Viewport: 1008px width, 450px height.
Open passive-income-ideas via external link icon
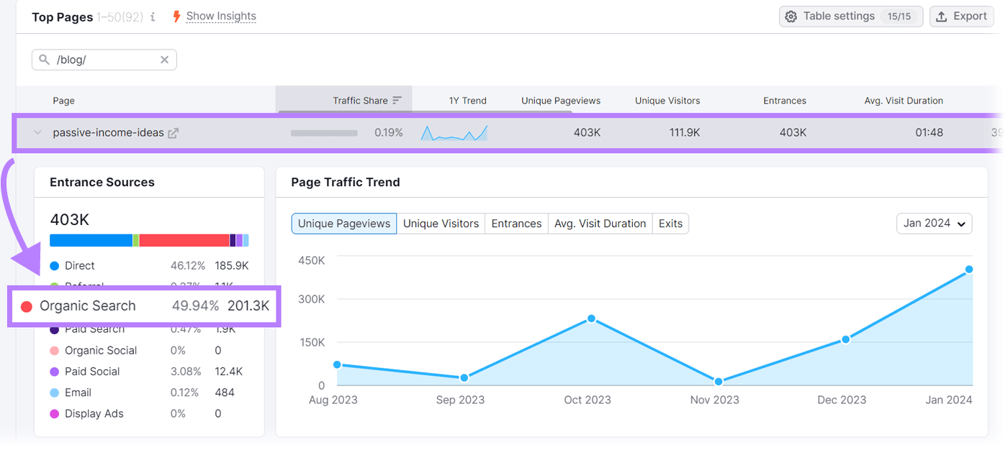(173, 132)
